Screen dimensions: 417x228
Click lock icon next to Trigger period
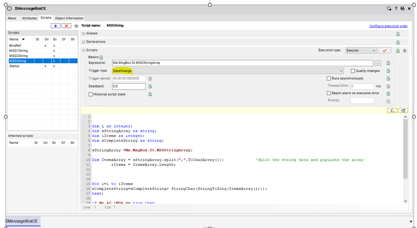[x=150, y=78]
